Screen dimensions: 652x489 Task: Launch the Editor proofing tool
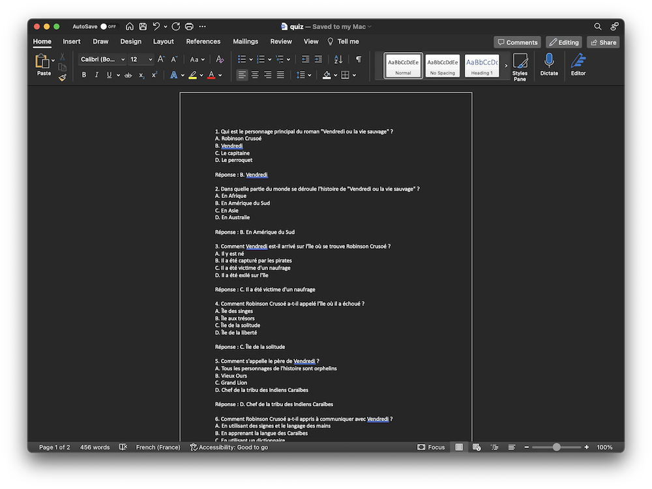(578, 64)
